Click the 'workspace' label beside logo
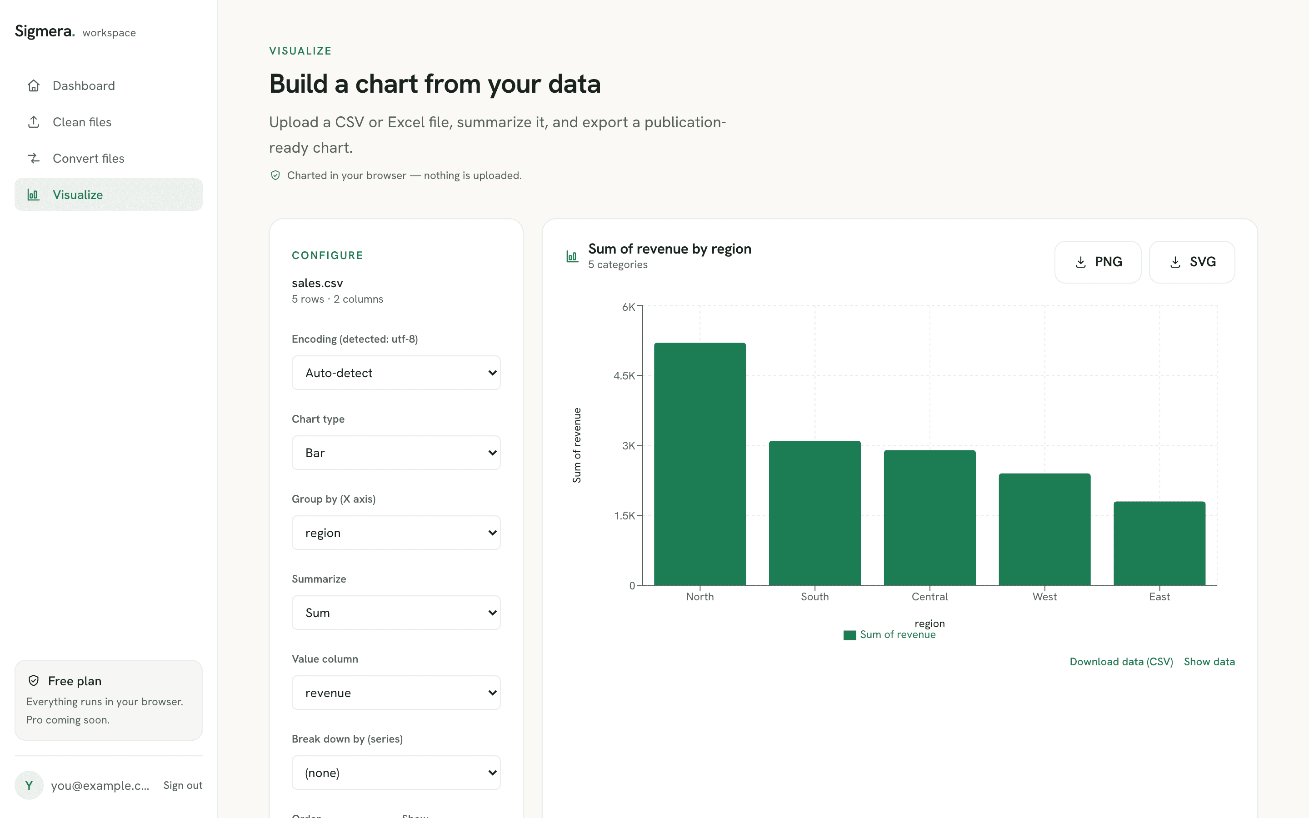Image resolution: width=1309 pixels, height=818 pixels. [109, 33]
